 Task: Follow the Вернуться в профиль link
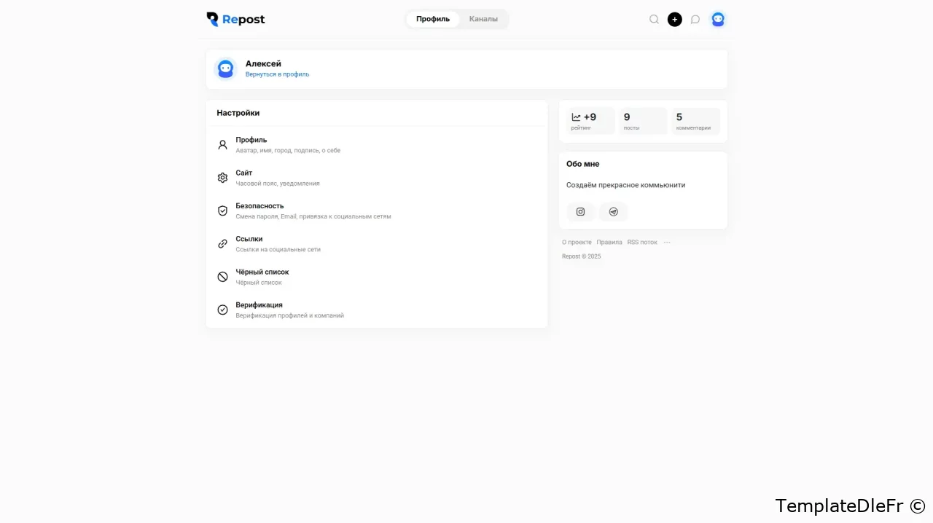pyautogui.click(x=277, y=74)
